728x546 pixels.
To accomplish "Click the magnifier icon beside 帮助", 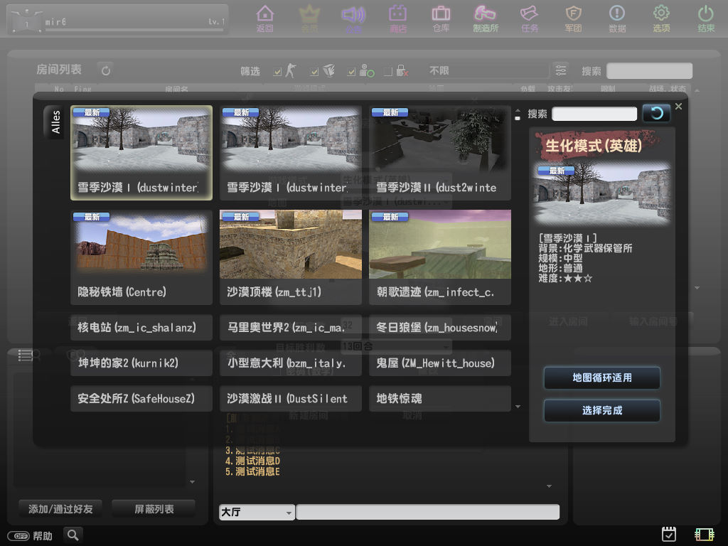I will (x=73, y=535).
